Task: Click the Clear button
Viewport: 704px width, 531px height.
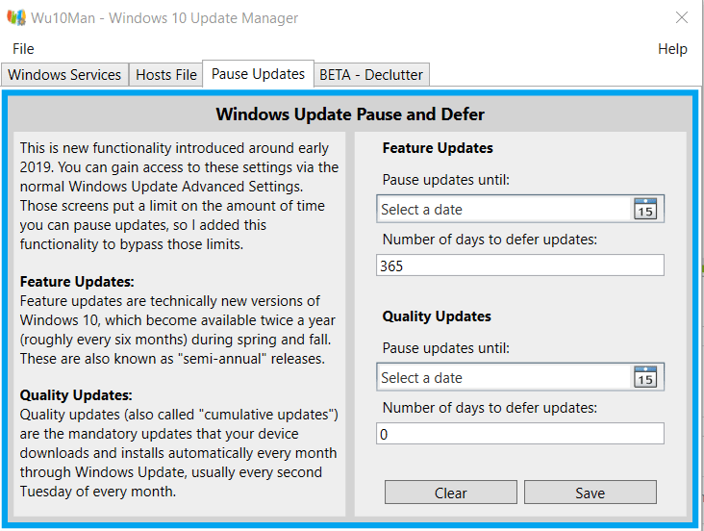Action: [451, 493]
